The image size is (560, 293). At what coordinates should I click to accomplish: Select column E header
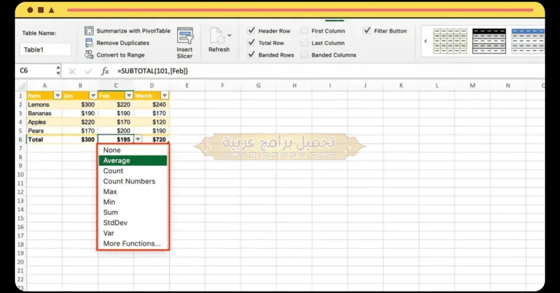point(187,86)
